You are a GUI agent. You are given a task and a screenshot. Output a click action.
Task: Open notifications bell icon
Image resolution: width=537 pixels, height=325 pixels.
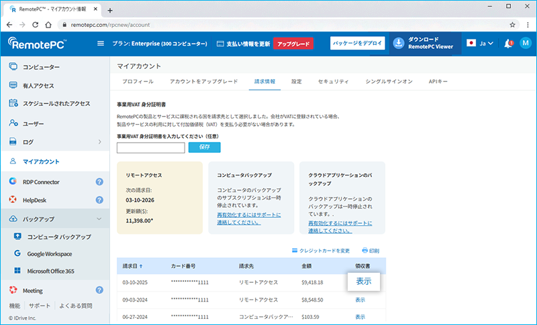pyautogui.click(x=508, y=44)
